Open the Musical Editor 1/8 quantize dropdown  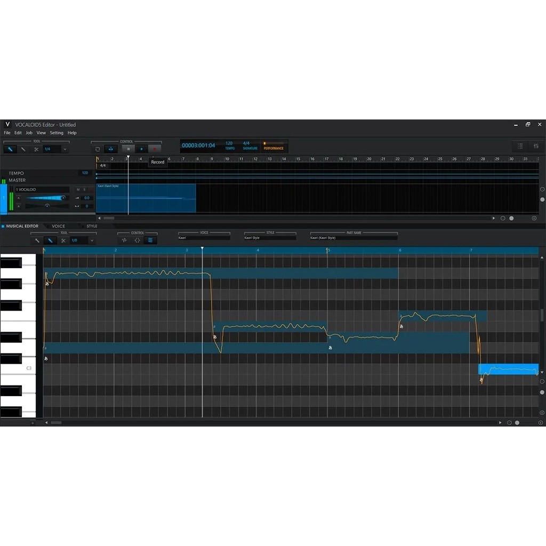pos(92,240)
